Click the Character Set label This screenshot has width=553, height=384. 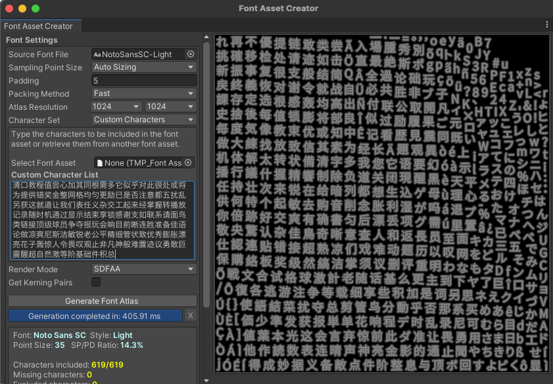pos(34,120)
